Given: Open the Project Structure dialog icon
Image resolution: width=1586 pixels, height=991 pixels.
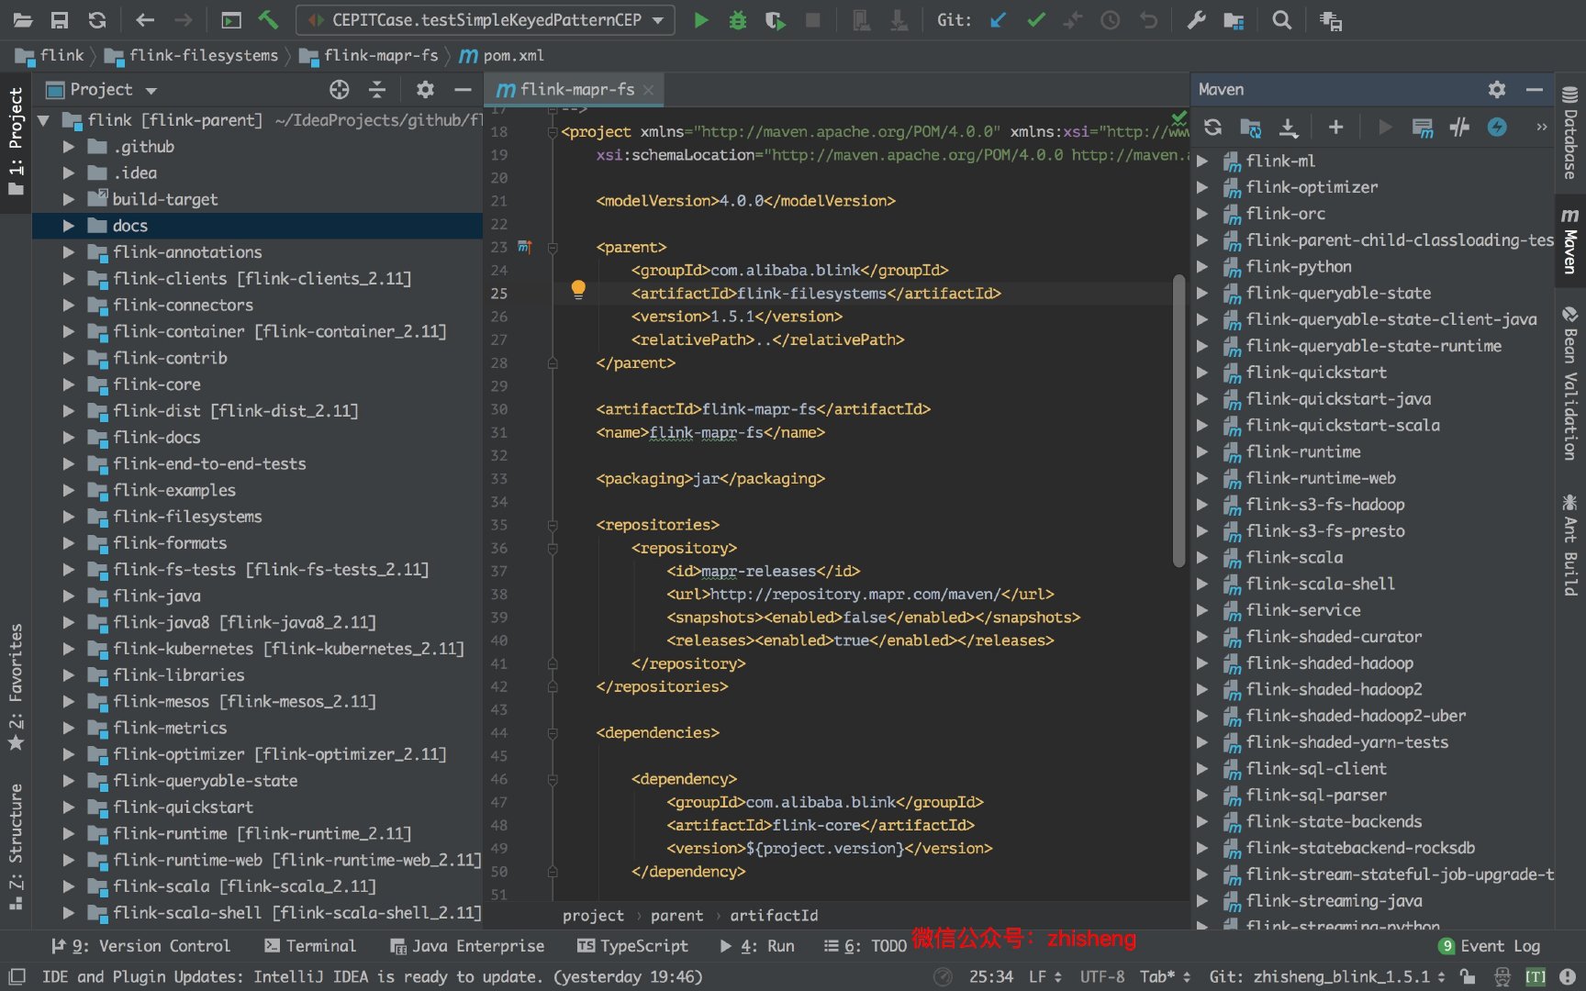Looking at the screenshot, I should point(1234,20).
